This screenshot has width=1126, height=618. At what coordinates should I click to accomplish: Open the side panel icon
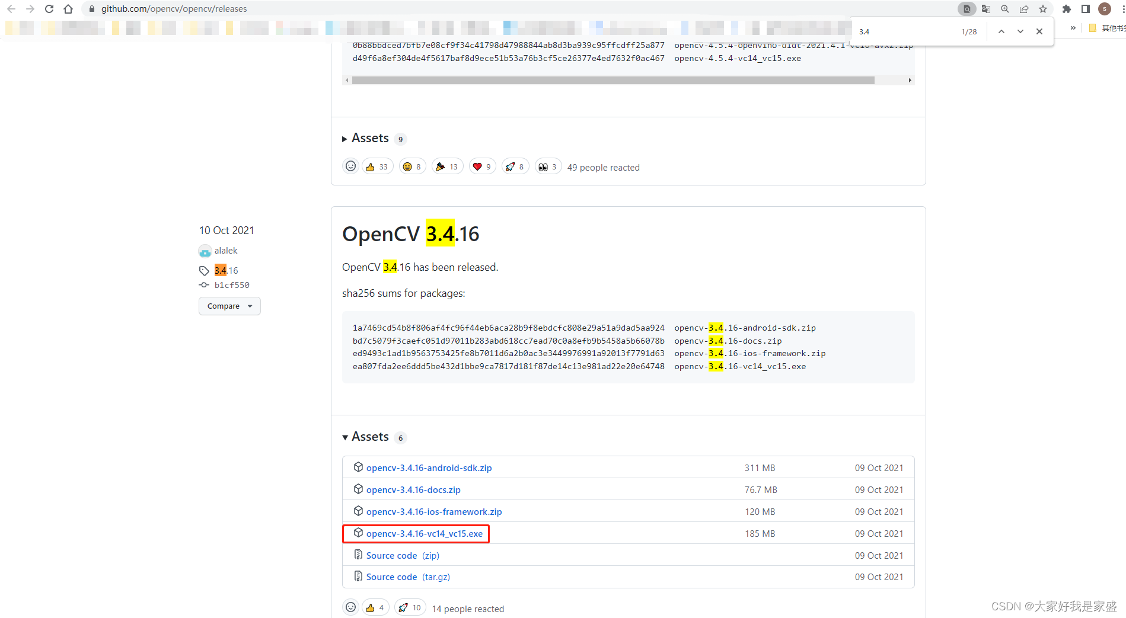(1086, 9)
